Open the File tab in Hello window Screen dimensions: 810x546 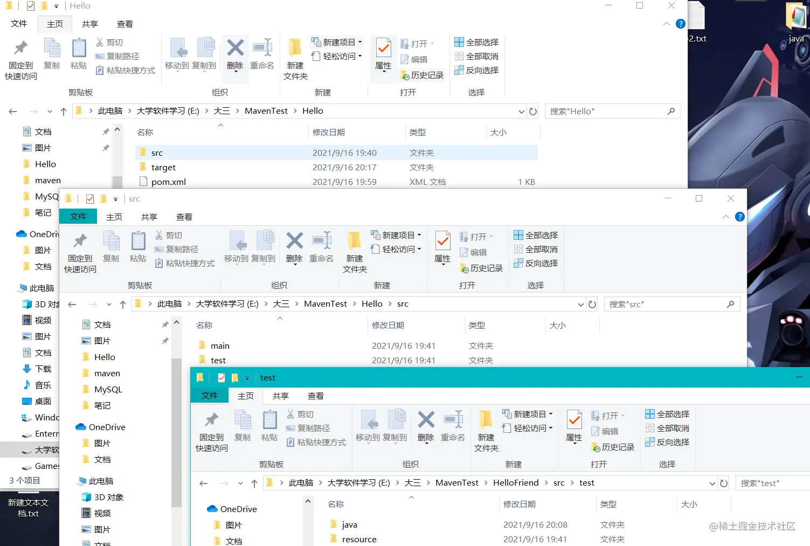pyautogui.click(x=19, y=24)
